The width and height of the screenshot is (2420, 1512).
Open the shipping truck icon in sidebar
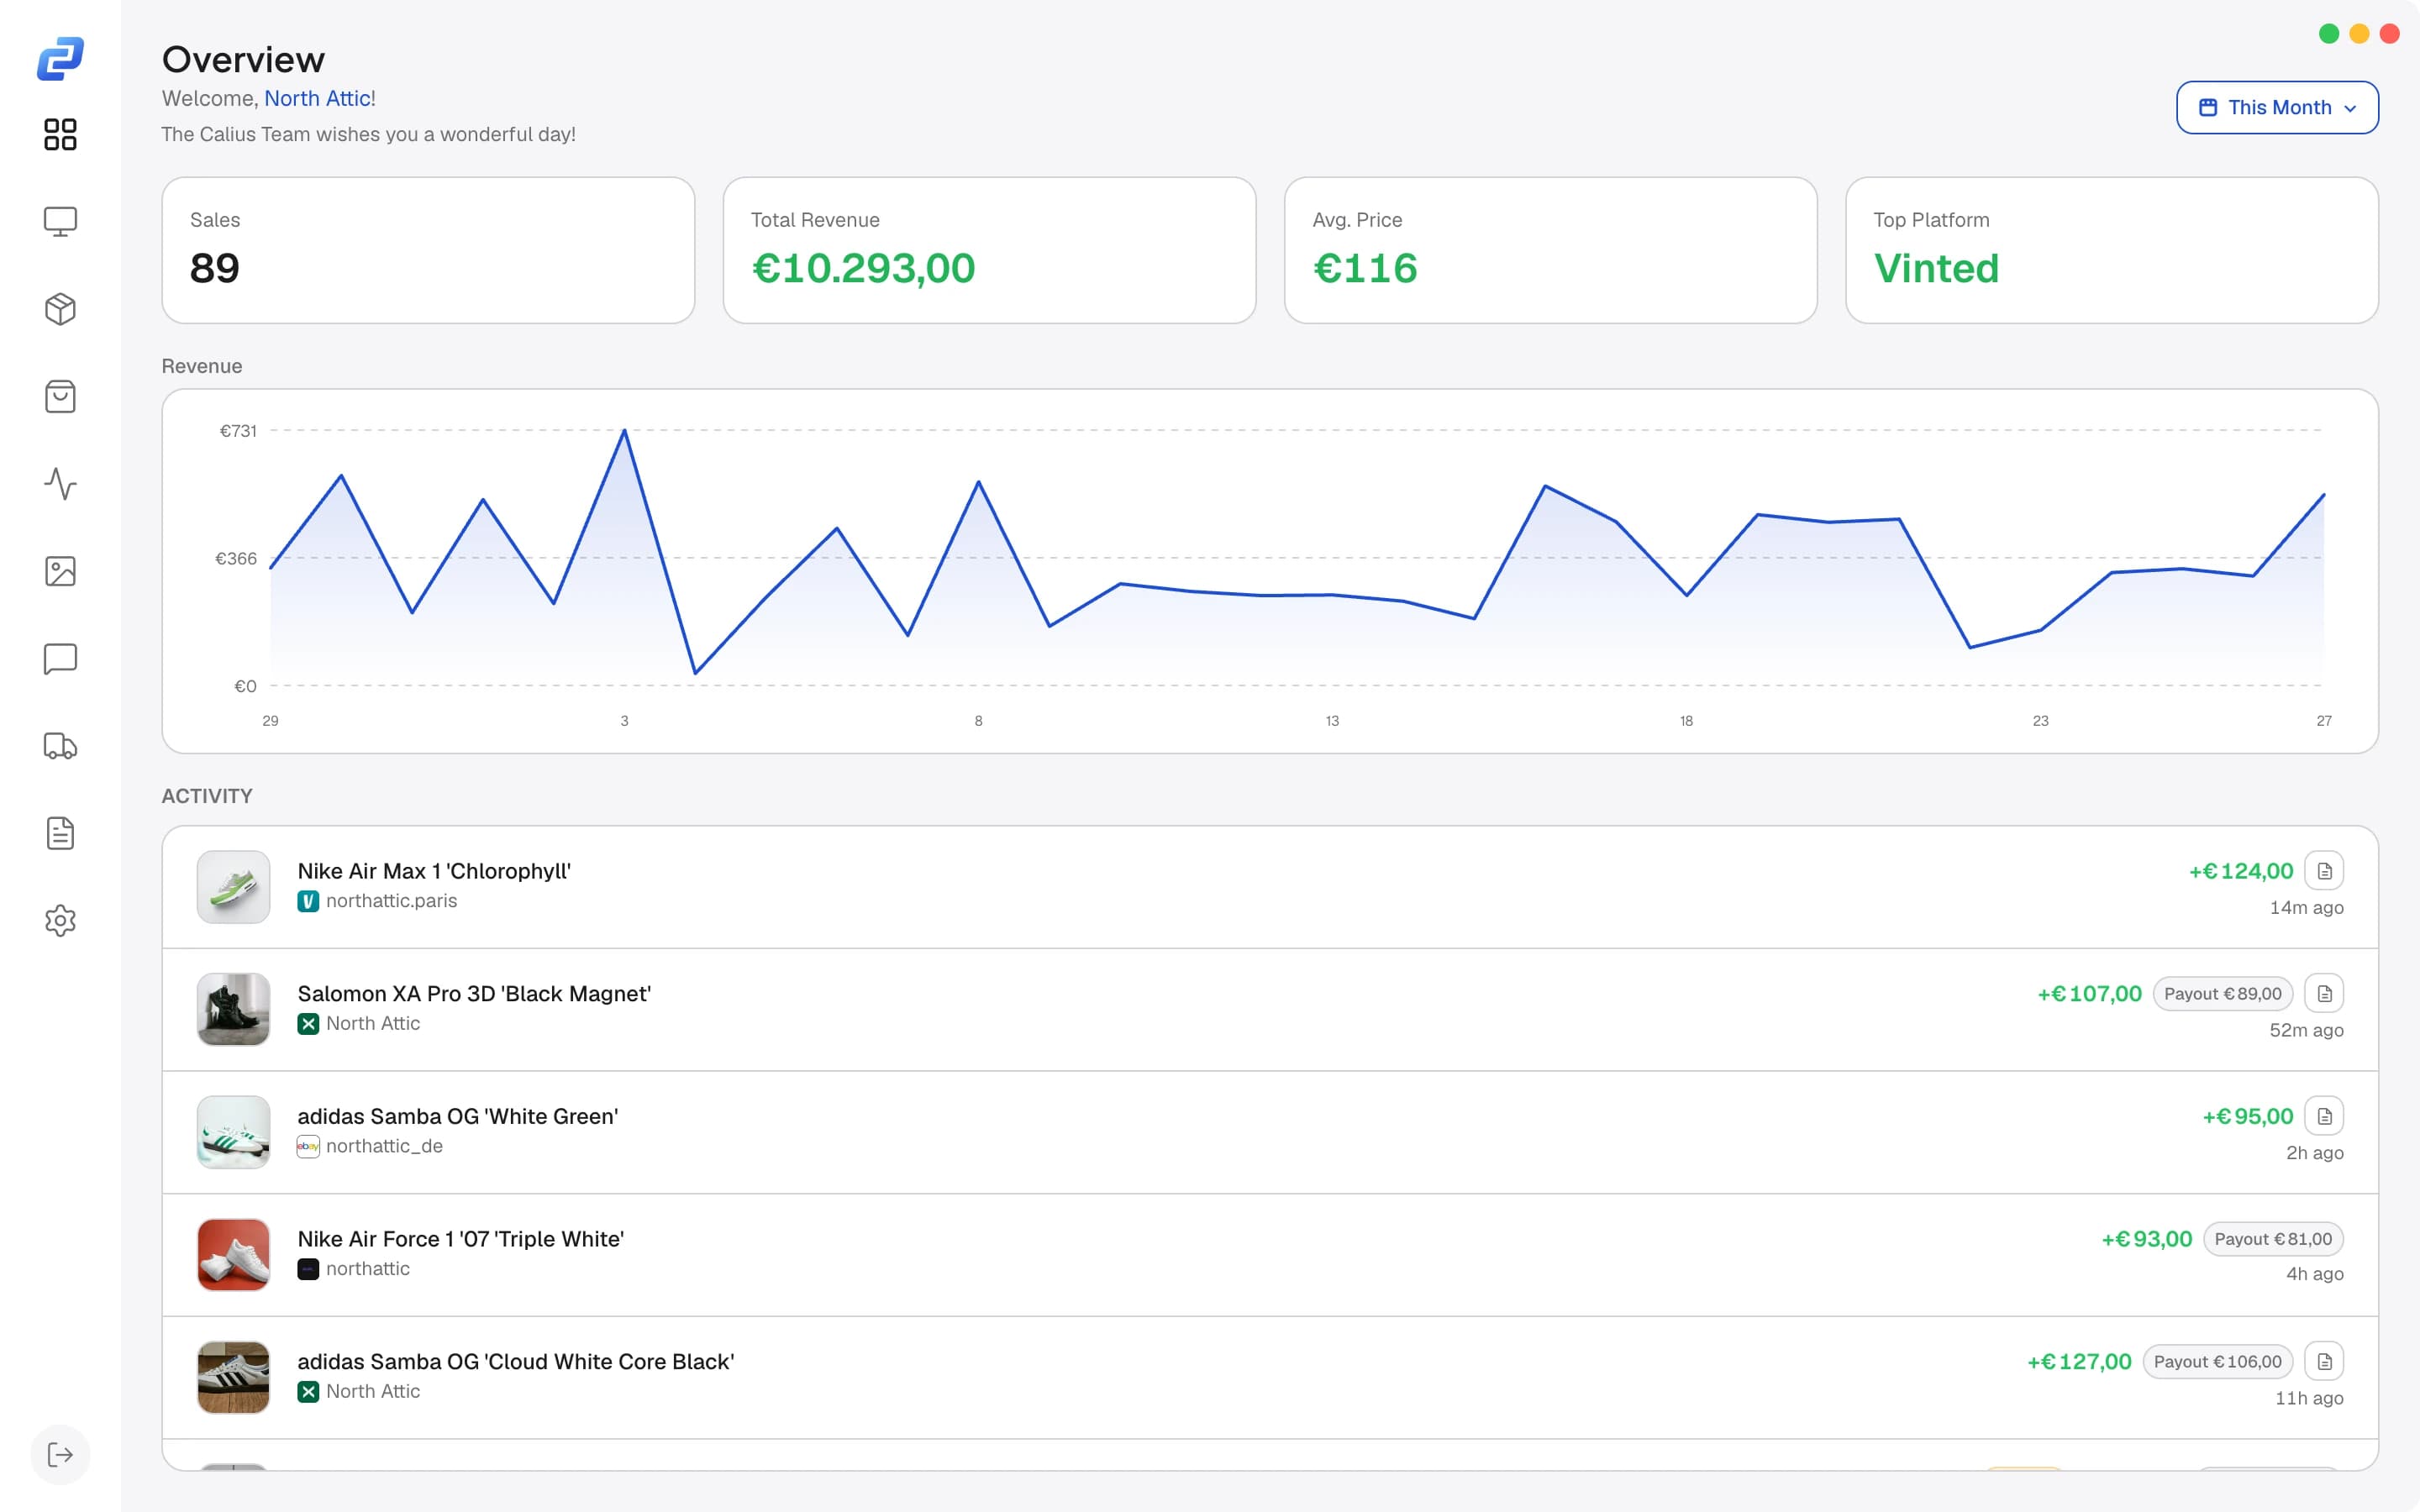(60, 746)
